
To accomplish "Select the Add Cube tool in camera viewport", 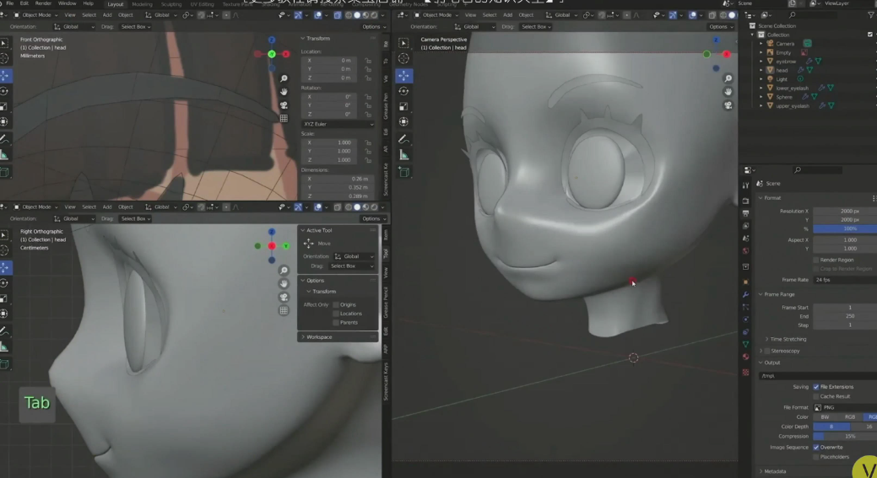I will pyautogui.click(x=403, y=172).
